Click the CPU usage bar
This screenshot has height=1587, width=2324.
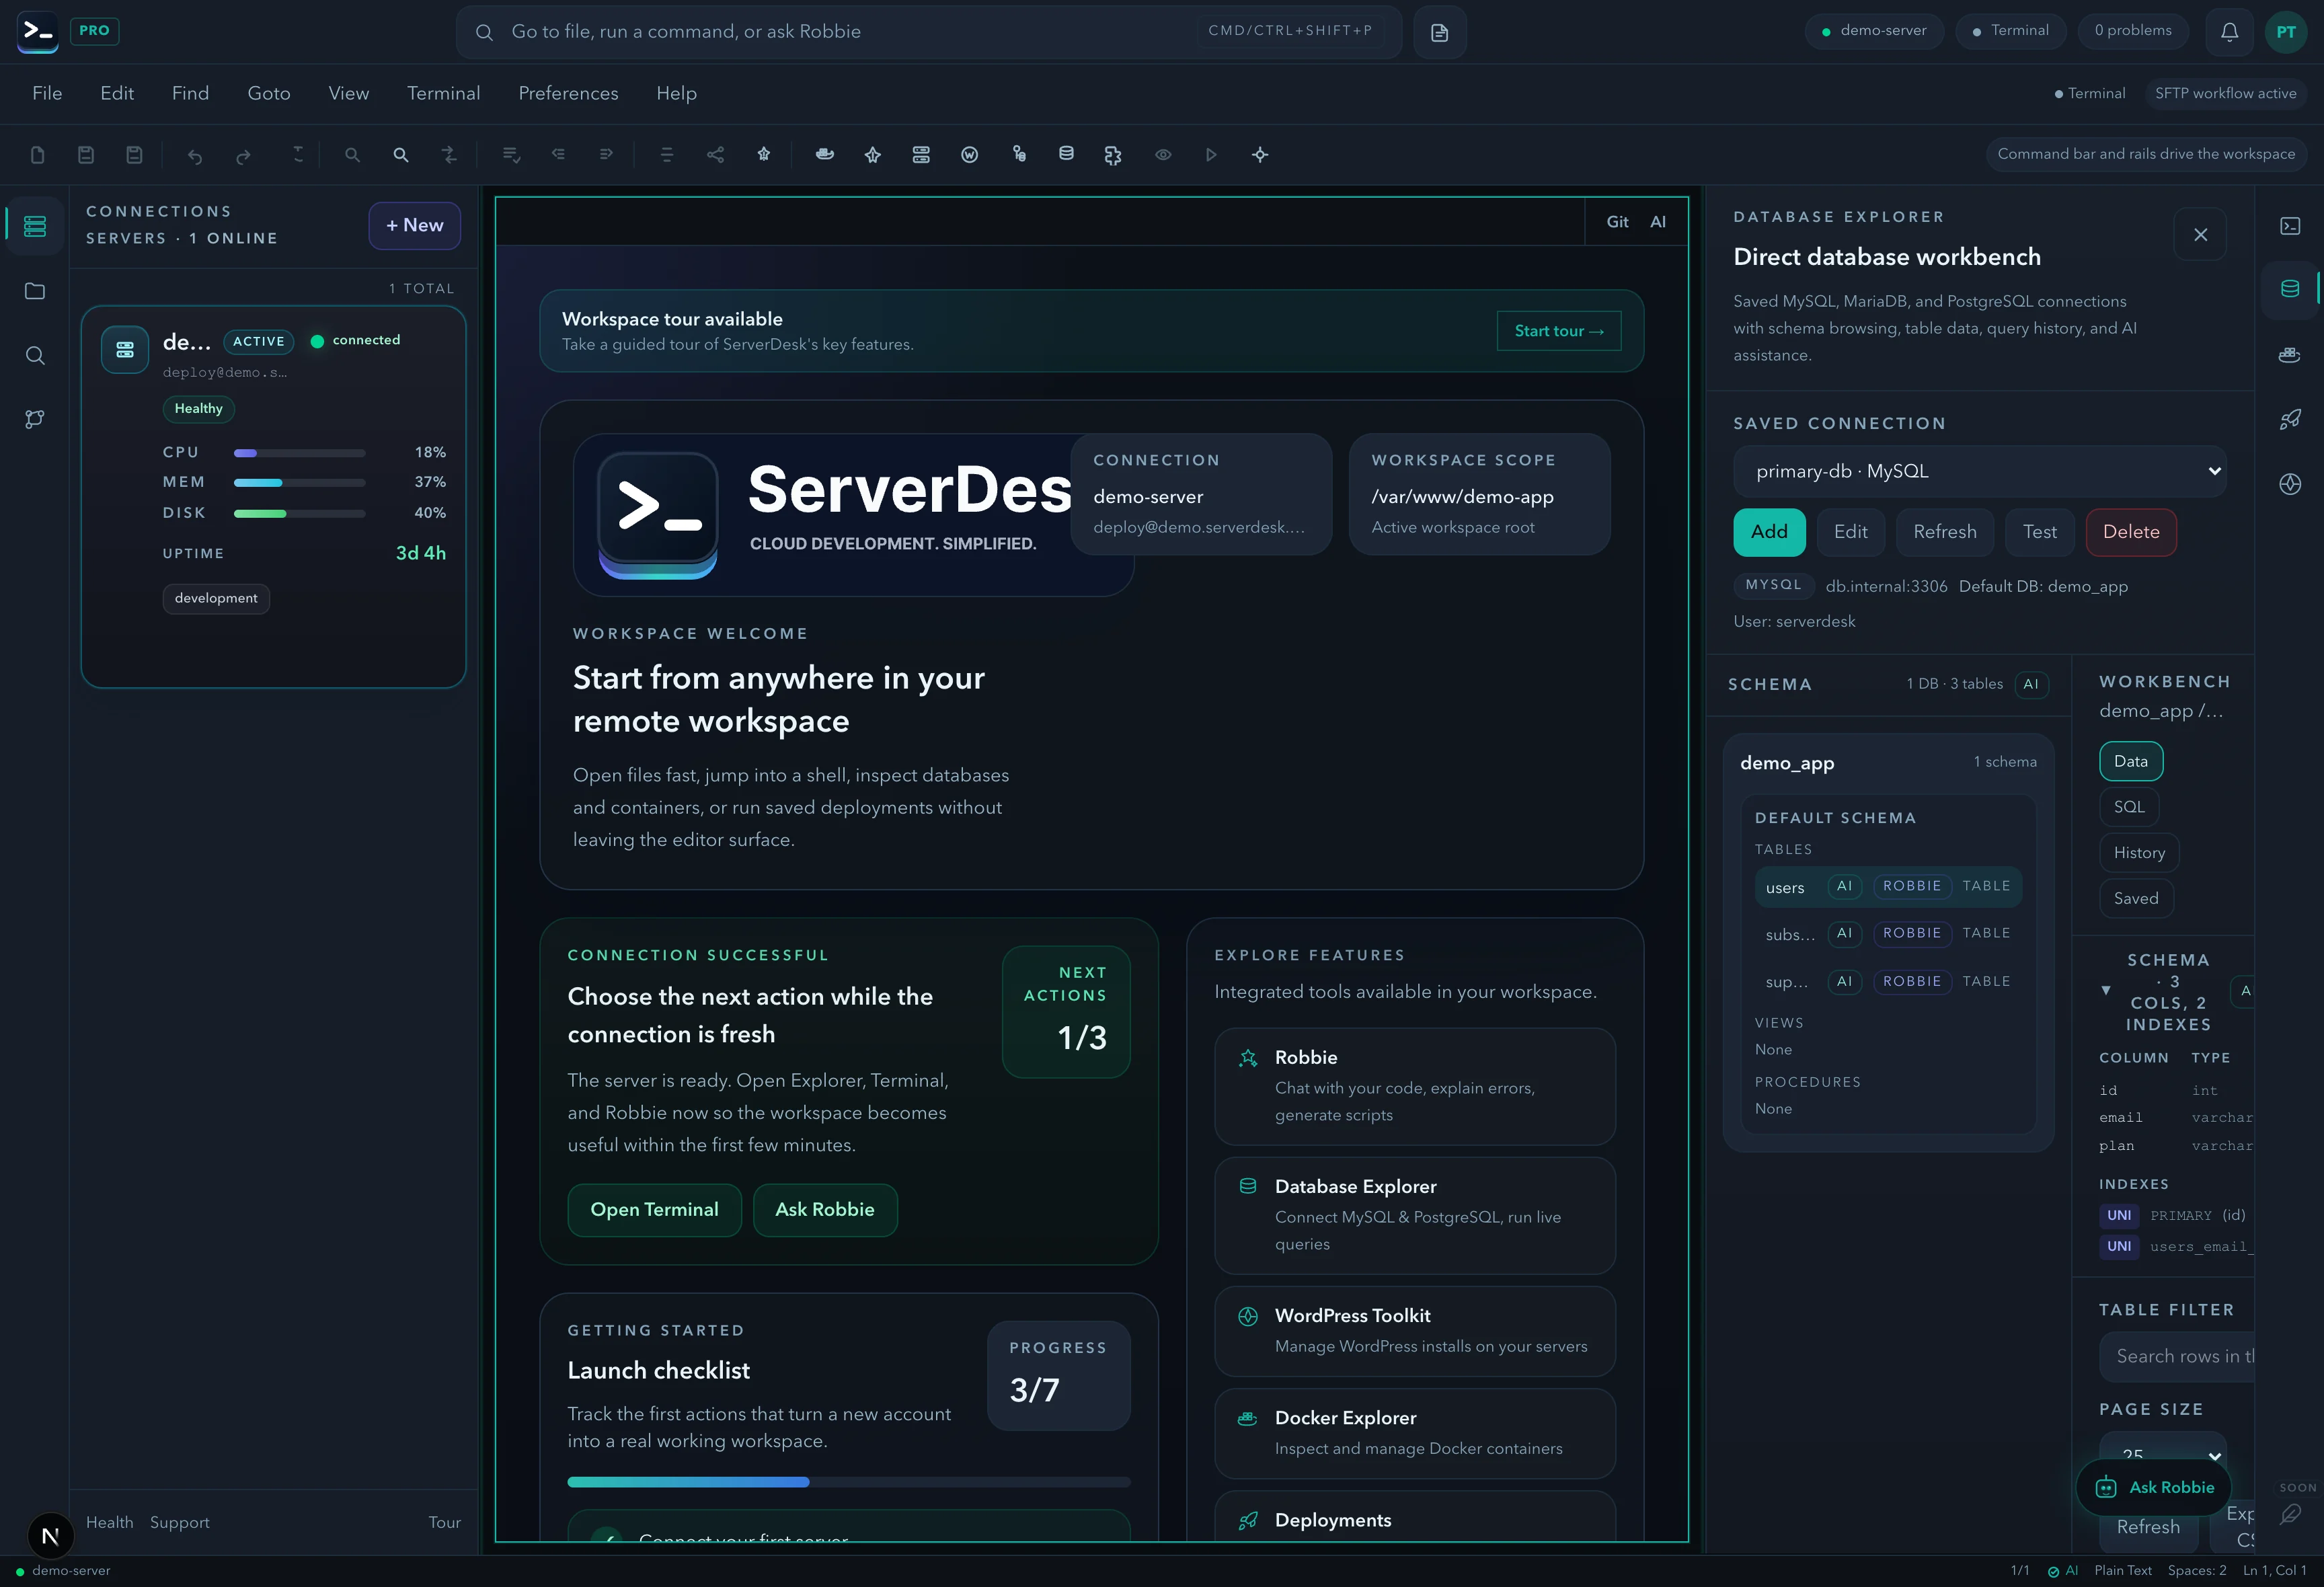tap(300, 453)
